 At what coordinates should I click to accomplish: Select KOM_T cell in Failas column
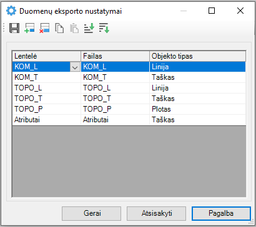tap(115, 77)
